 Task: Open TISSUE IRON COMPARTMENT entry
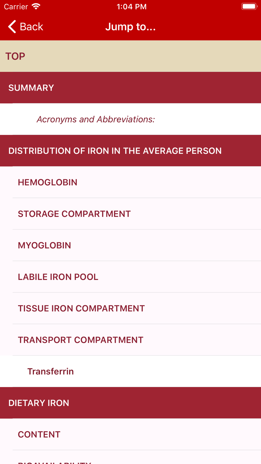click(130, 308)
